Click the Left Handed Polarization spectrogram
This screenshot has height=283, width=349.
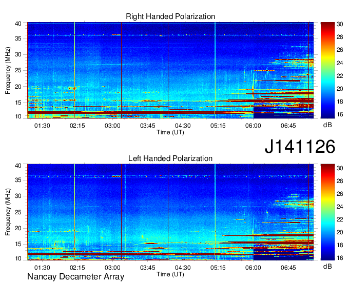coord(170,212)
